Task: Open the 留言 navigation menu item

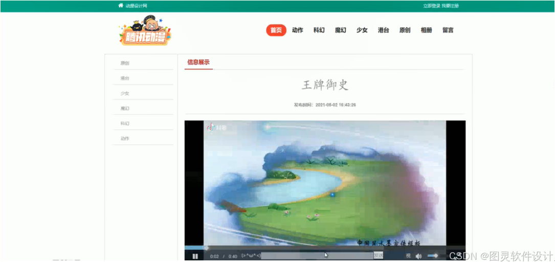Action: [448, 30]
